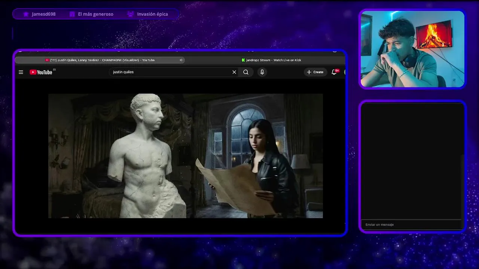Clear the 'justin quiles' search text

(234, 72)
